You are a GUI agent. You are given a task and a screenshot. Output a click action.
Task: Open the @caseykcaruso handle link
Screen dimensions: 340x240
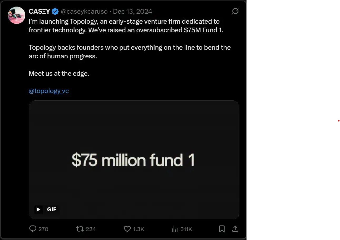(84, 12)
